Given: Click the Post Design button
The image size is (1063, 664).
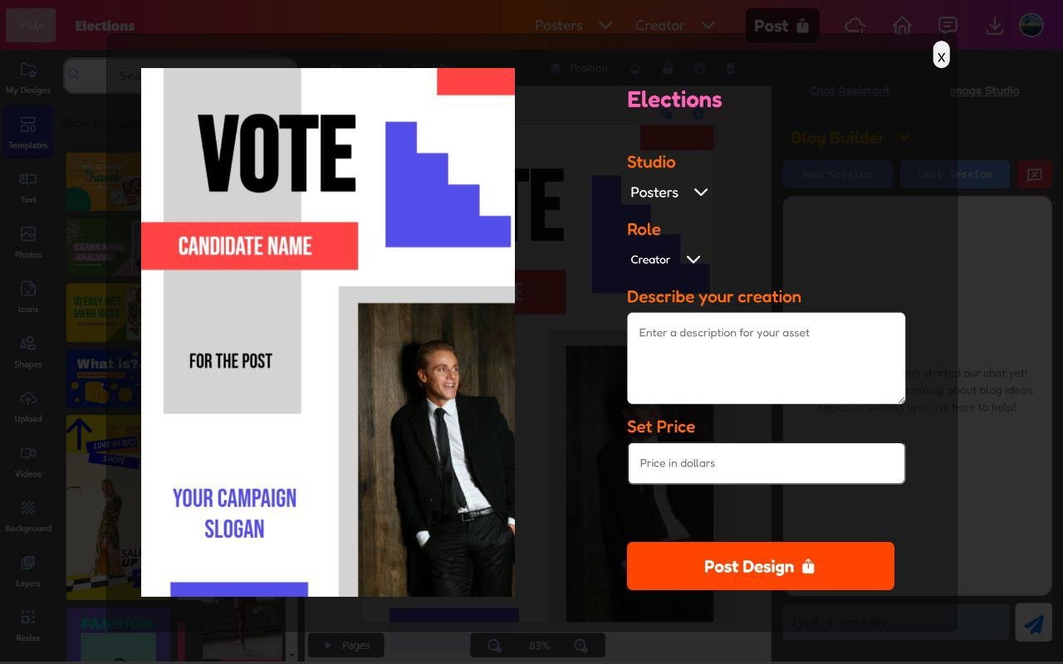Looking at the screenshot, I should pos(761,566).
